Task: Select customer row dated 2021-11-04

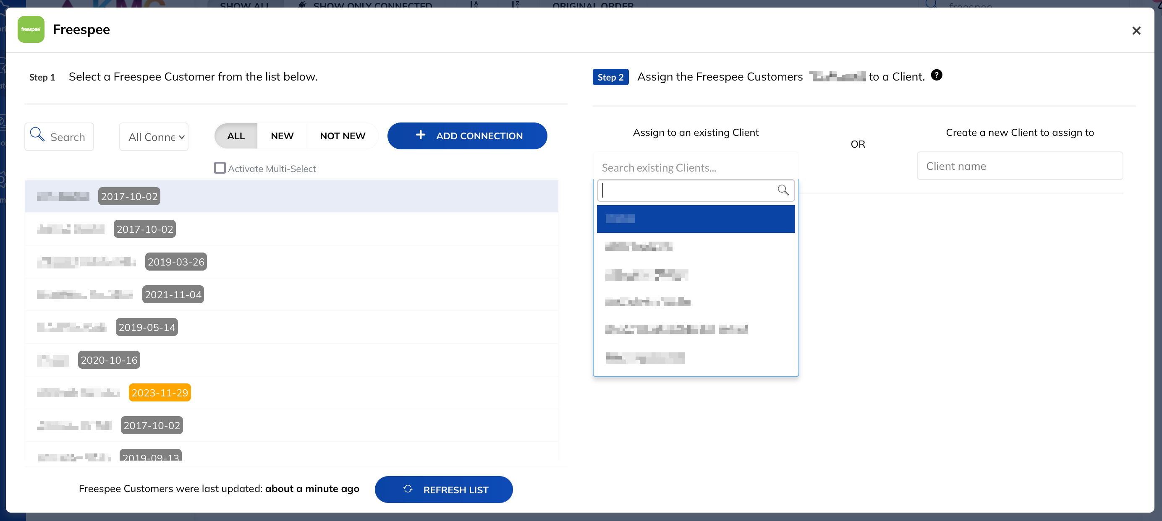Action: pyautogui.click(x=291, y=295)
